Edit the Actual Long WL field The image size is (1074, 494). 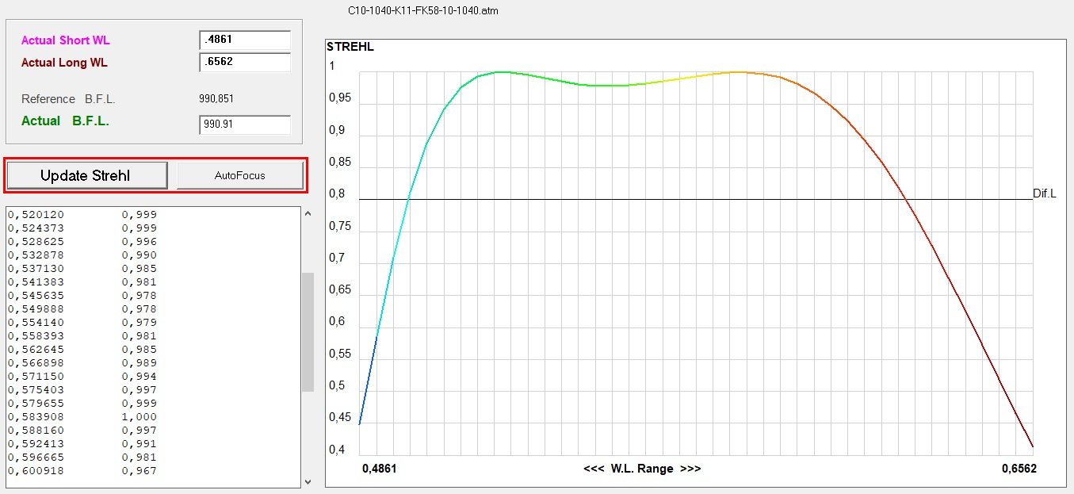click(x=245, y=62)
